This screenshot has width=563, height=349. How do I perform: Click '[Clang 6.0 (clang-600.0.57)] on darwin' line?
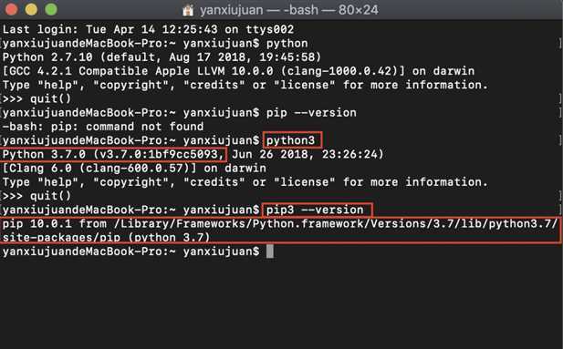[134, 169]
